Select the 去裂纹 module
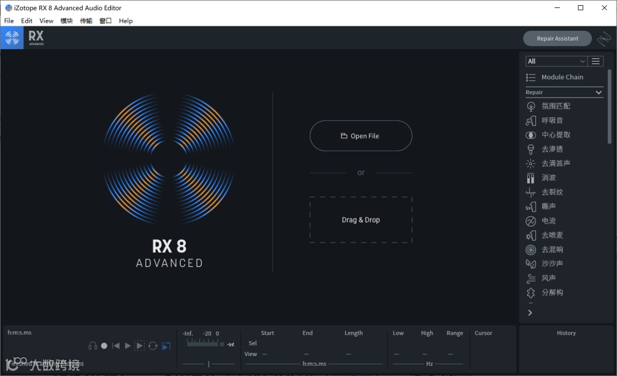Screen dimensions: 617x376 point(544,192)
